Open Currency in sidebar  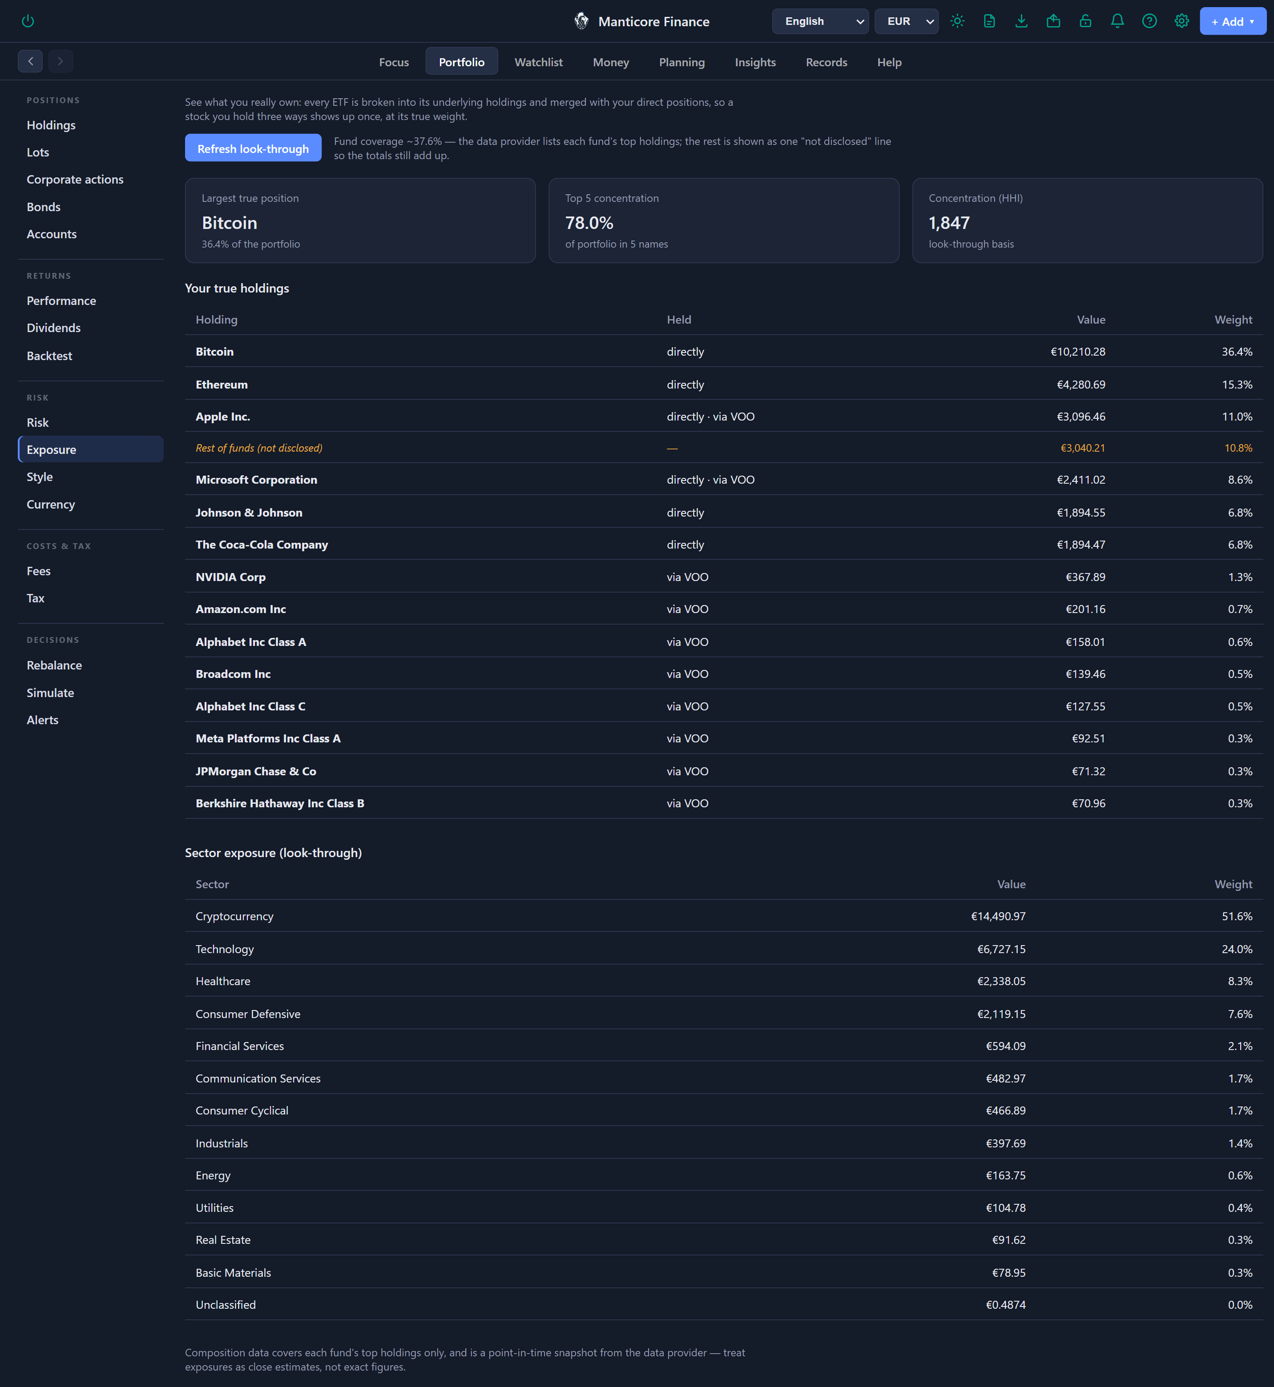point(91,505)
